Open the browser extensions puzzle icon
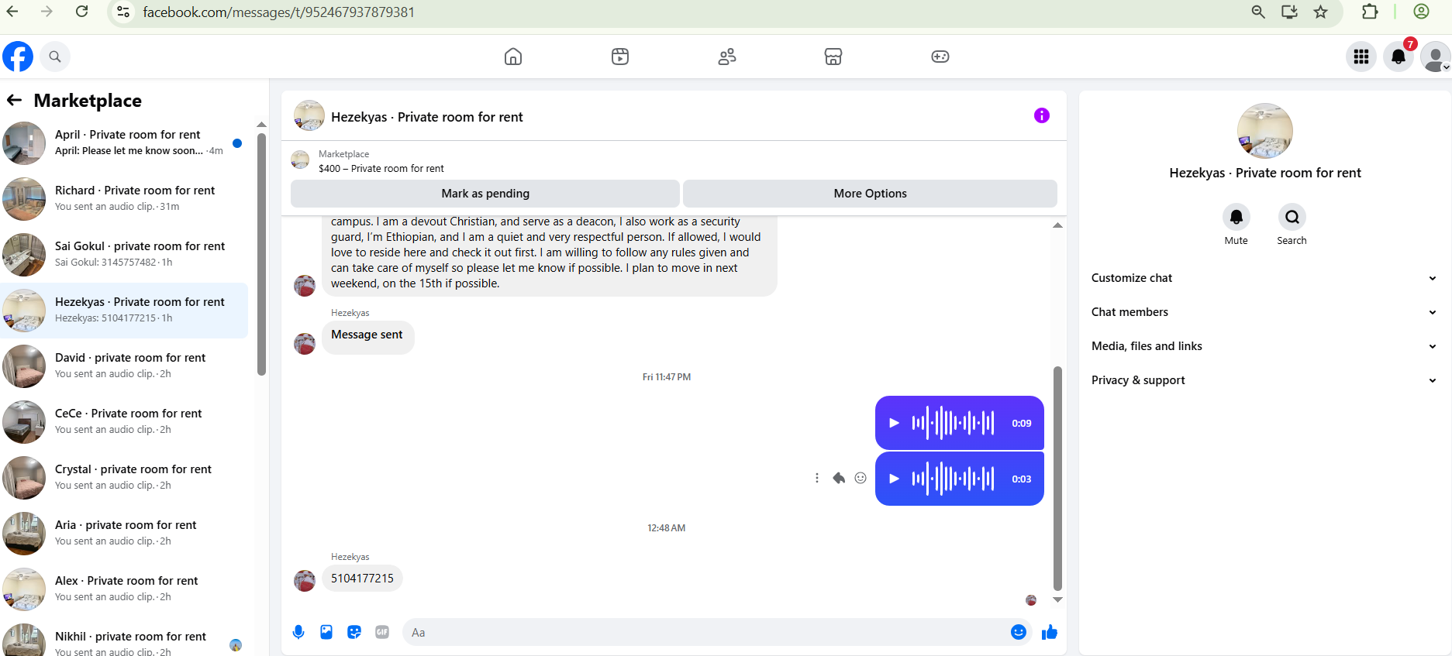The image size is (1452, 656). point(1370,12)
